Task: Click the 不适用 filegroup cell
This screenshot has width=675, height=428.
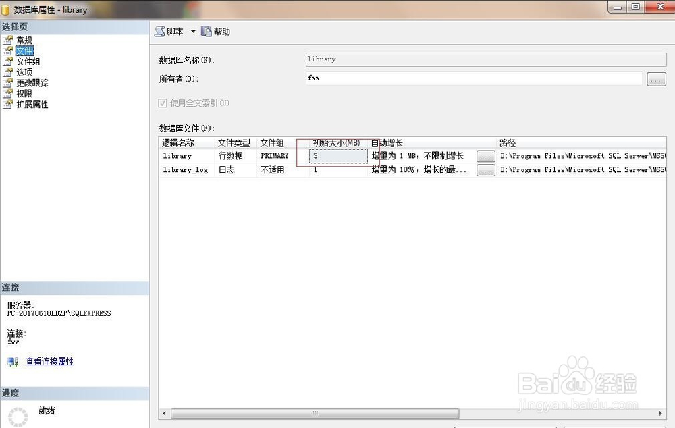Action: point(283,170)
